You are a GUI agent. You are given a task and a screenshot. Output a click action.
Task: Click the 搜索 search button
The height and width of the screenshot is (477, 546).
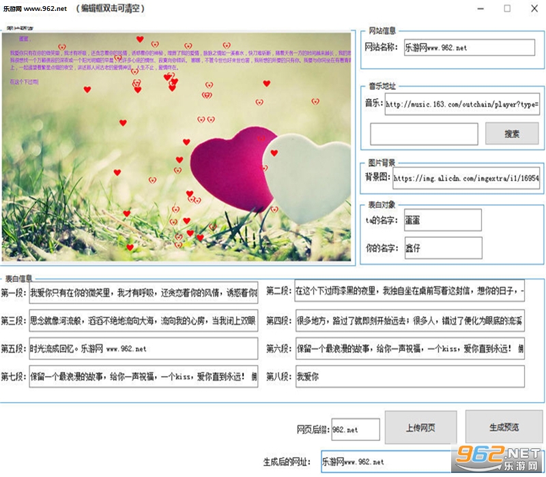click(x=512, y=134)
